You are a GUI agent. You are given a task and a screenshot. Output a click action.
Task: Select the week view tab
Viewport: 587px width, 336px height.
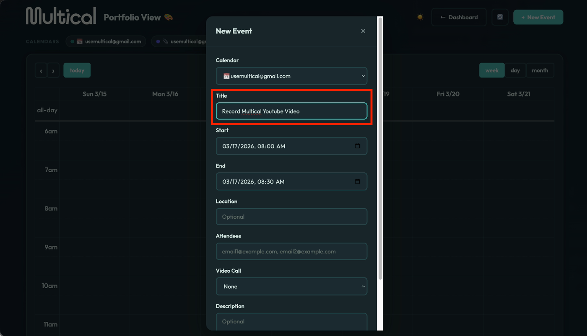(492, 70)
